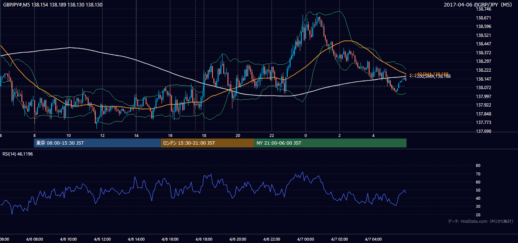Click RSI level 40 label
518x243 pixels.
tap(478, 198)
